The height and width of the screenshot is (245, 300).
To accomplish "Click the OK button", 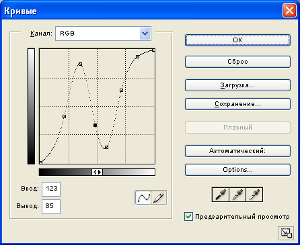I will [237, 40].
